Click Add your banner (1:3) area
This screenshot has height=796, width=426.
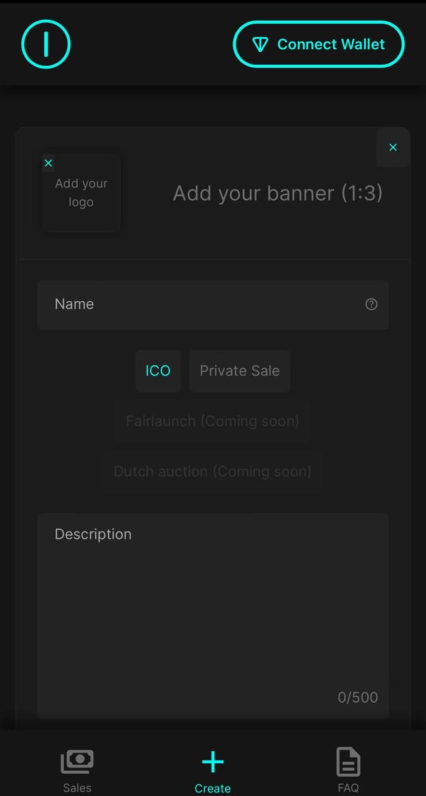[x=278, y=193]
